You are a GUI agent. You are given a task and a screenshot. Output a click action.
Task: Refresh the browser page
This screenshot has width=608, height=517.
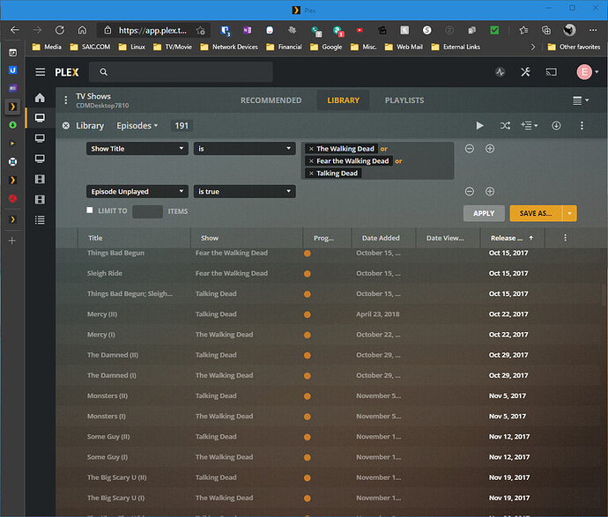coord(60,30)
